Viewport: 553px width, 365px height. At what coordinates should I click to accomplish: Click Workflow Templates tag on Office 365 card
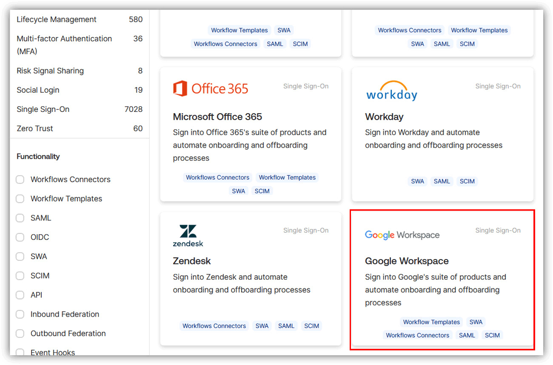[287, 177]
